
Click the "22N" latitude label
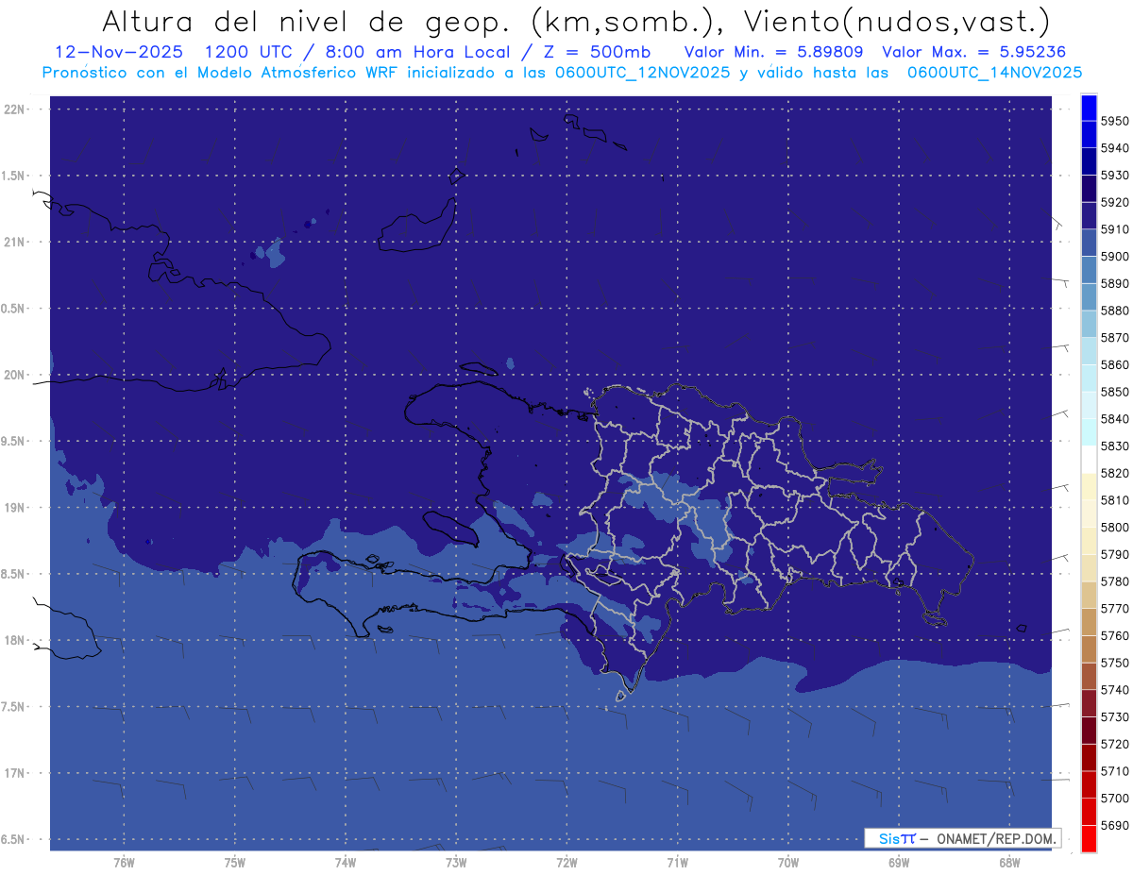(15, 109)
